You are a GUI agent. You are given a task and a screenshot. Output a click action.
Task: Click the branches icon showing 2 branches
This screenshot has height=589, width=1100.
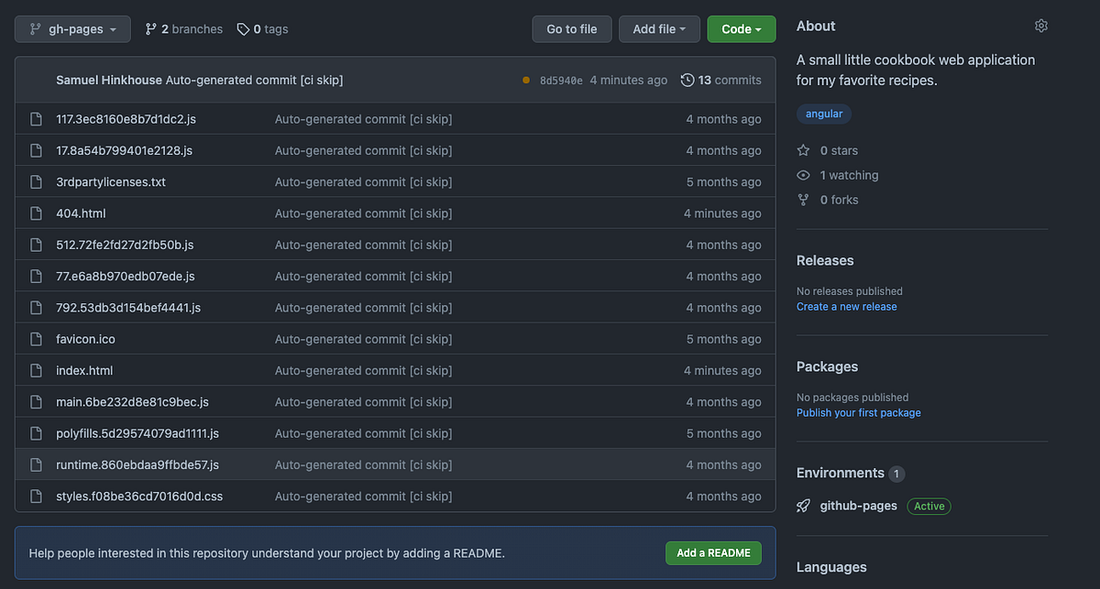[151, 28]
